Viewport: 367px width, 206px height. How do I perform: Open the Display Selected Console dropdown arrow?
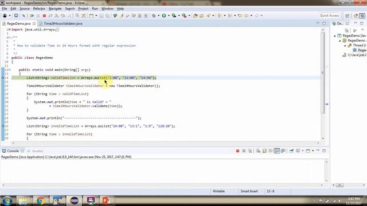(302, 151)
